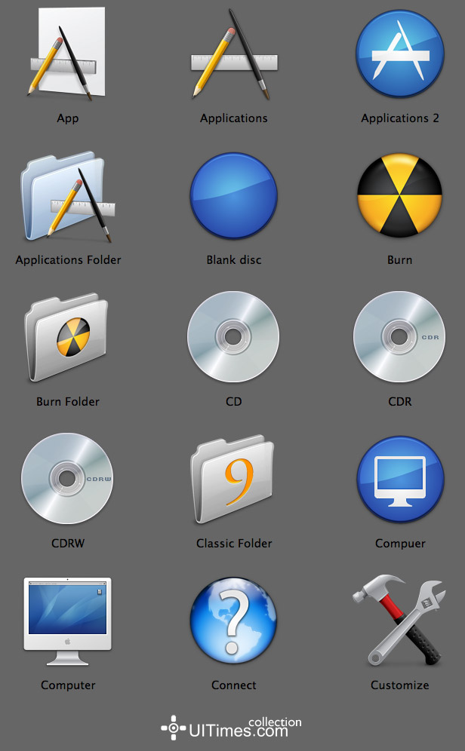The height and width of the screenshot is (751, 465).
Task: Click the yellow and black Burn icon
Action: click(x=400, y=195)
